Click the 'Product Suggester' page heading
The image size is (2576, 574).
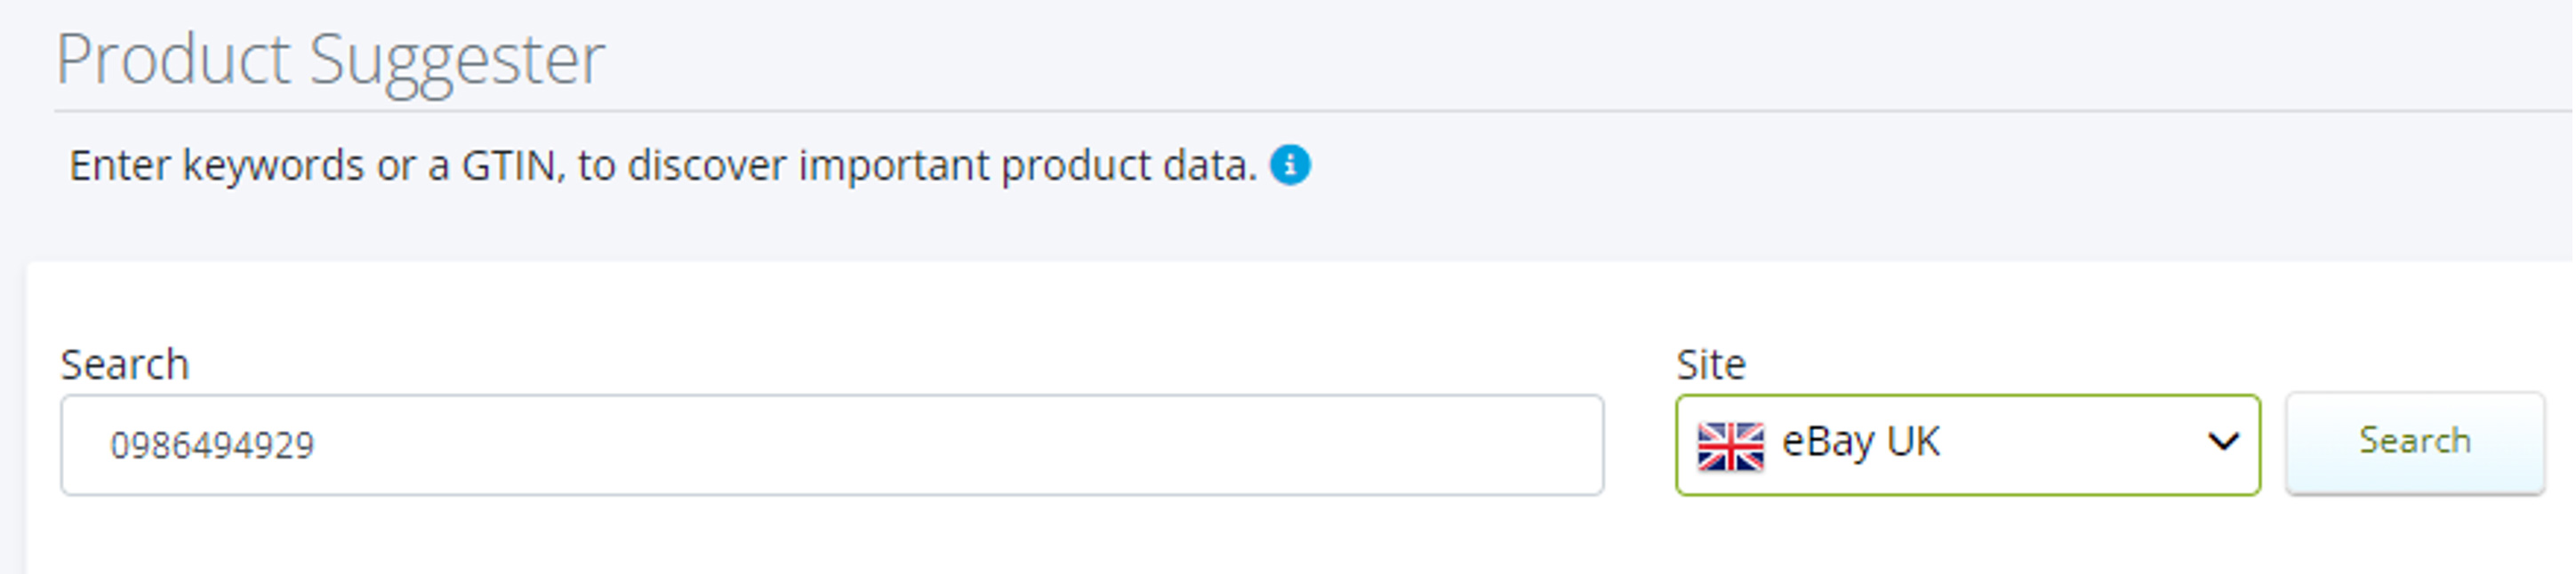pos(330,60)
